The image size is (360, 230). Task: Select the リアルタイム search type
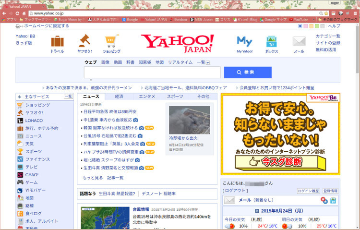click(180, 62)
